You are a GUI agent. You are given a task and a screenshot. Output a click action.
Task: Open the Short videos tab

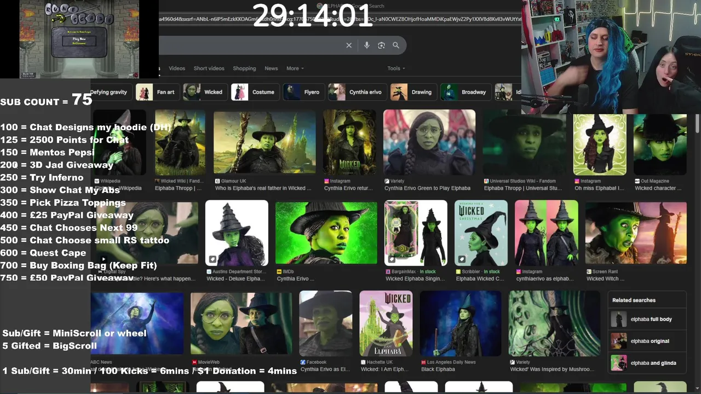pyautogui.click(x=209, y=68)
